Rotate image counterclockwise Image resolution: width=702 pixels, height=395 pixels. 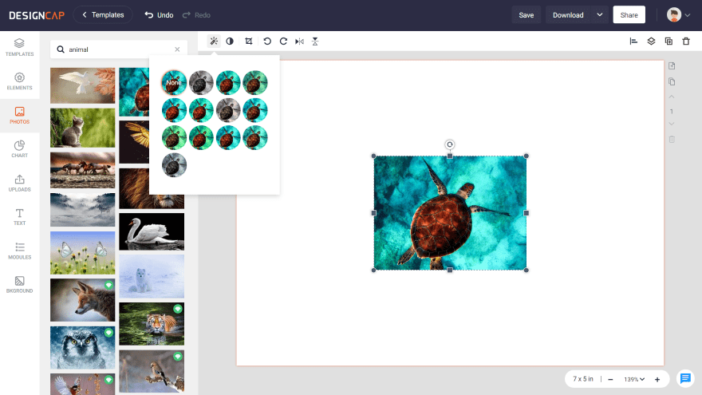[267, 41]
